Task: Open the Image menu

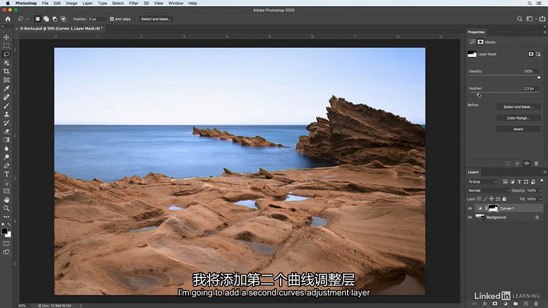Action: click(72, 3)
